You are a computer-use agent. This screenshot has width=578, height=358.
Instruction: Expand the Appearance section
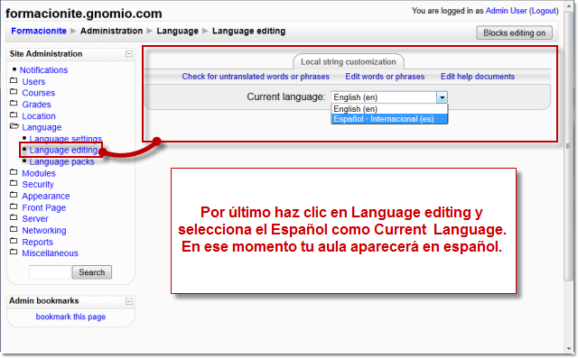[46, 196]
